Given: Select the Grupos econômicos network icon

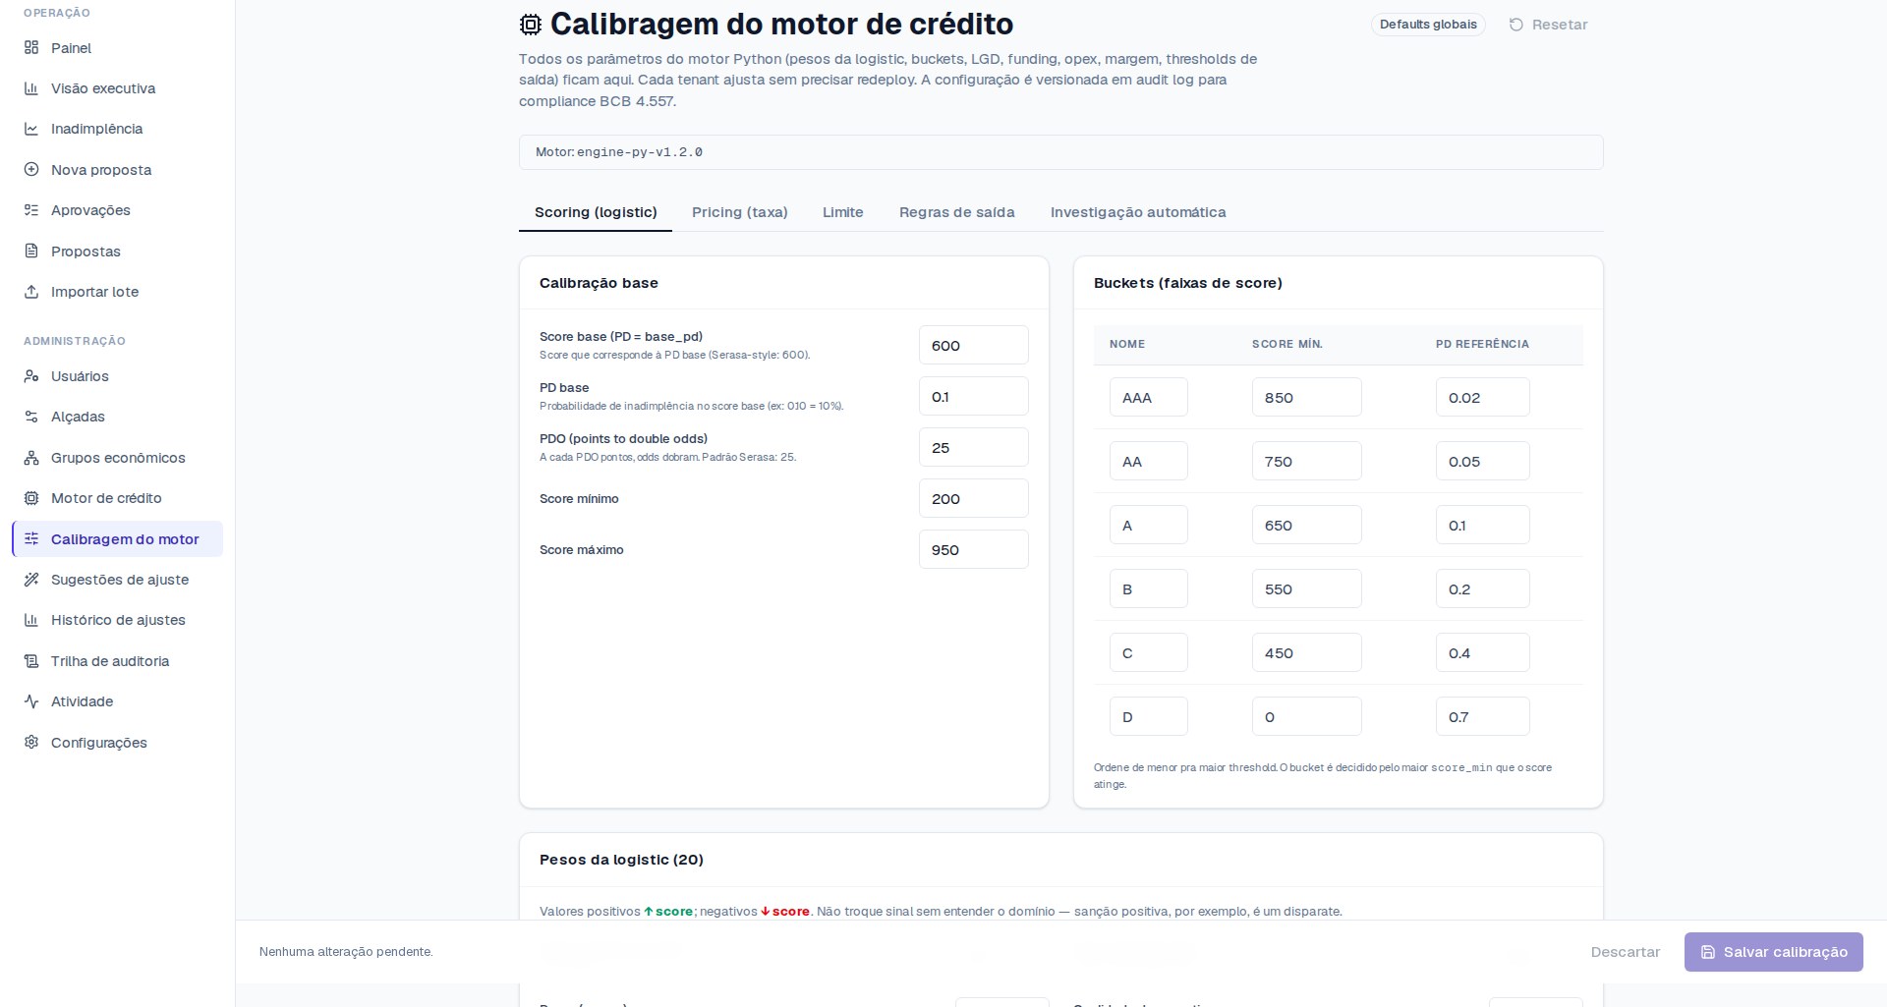Looking at the screenshot, I should pyautogui.click(x=31, y=458).
